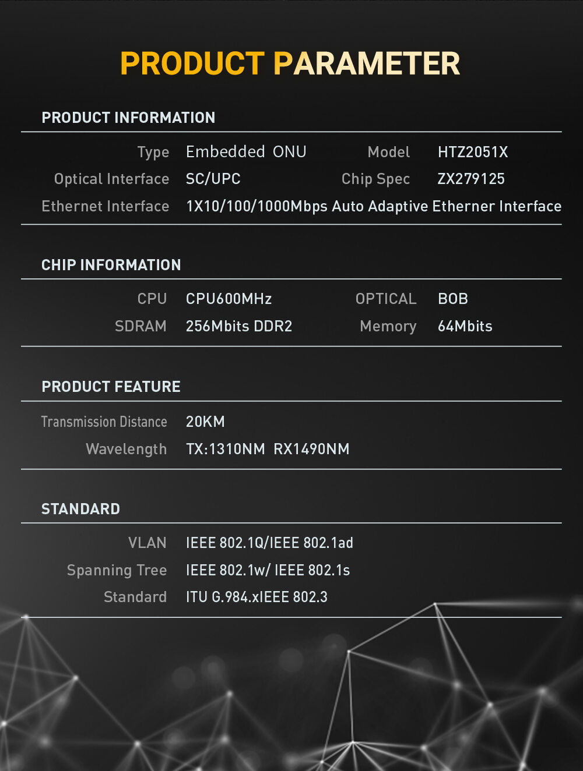Click the 256Mbits DDR2 SDRAM value
The height and width of the screenshot is (771, 583).
pyautogui.click(x=239, y=326)
